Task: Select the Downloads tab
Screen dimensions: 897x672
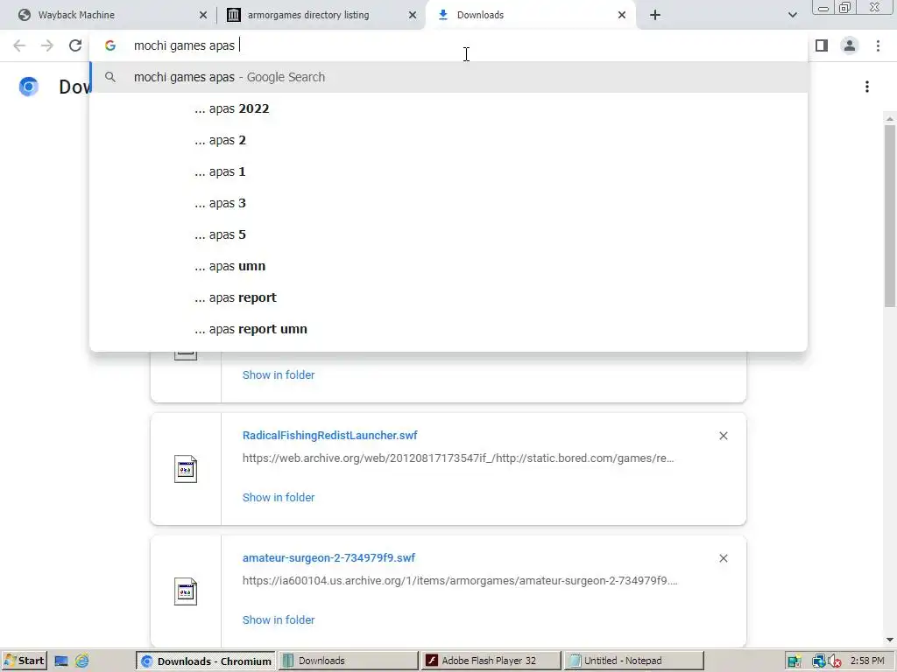Action: (x=530, y=15)
